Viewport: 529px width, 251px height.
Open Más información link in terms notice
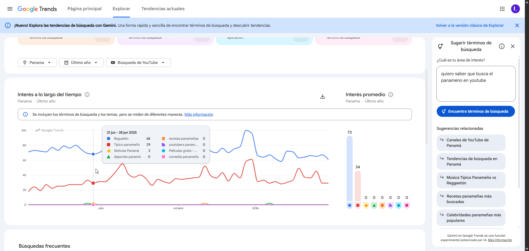pyautogui.click(x=199, y=114)
